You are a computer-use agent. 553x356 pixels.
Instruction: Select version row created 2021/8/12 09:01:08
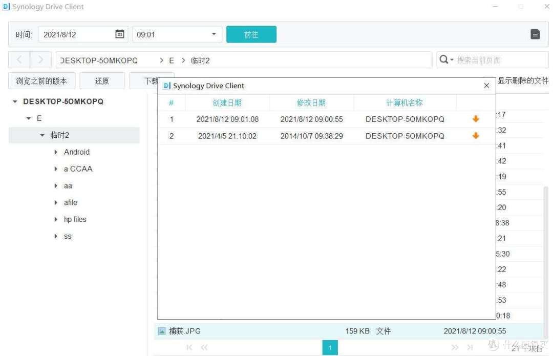[327, 119]
